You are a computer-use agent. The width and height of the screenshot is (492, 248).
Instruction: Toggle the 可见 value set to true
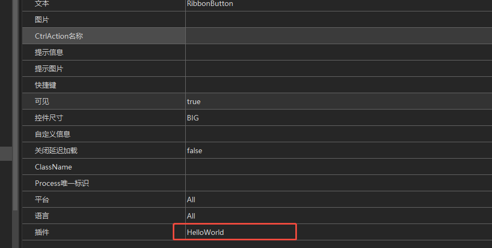(x=339, y=101)
